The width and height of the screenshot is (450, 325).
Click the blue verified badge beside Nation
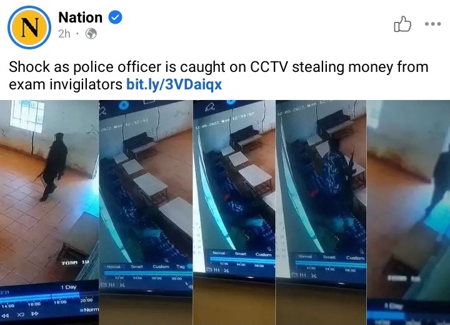115,17
